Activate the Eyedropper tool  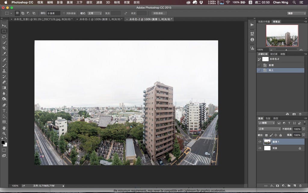click(4, 54)
